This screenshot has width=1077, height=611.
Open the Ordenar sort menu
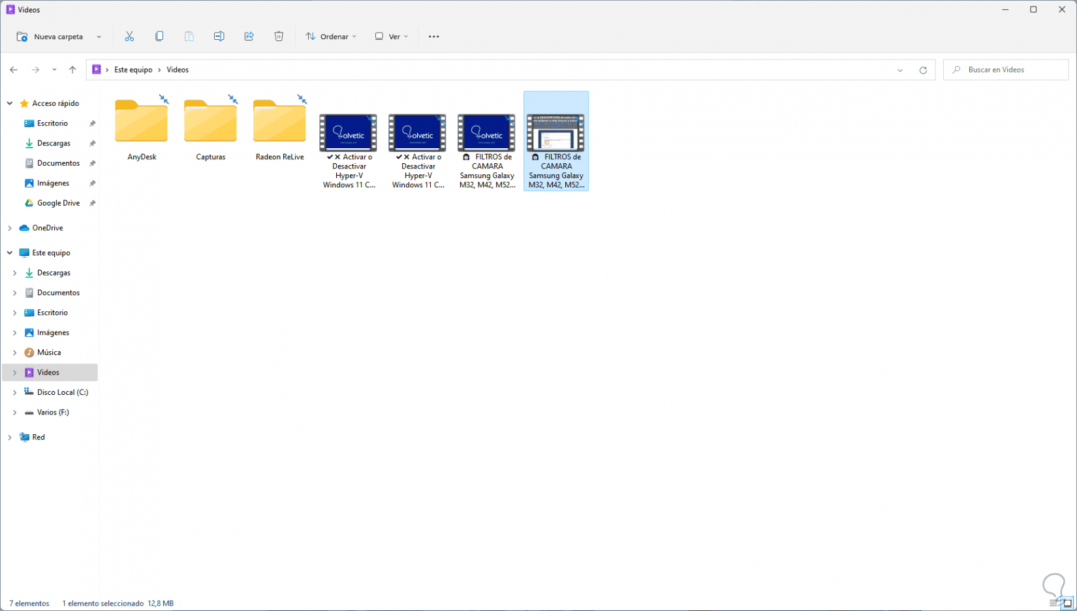[331, 37]
